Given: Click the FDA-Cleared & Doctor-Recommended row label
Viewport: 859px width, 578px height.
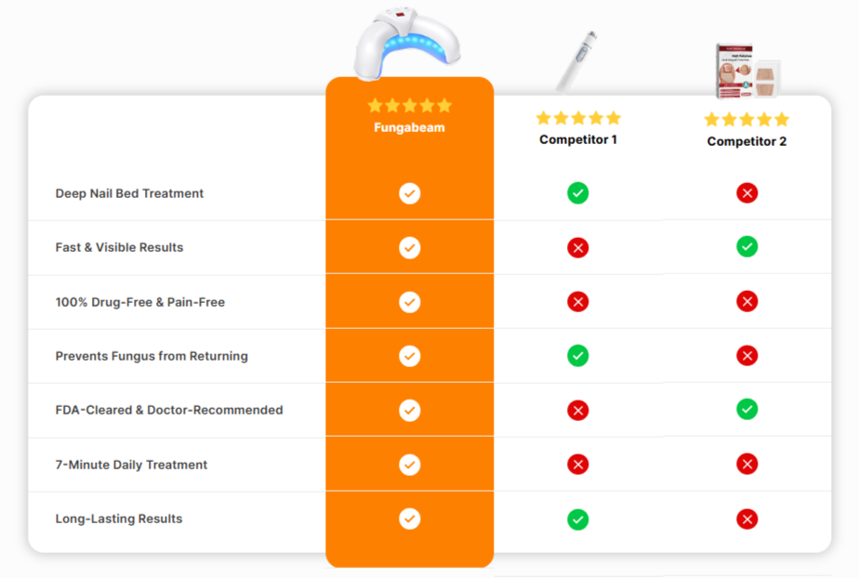Looking at the screenshot, I should (169, 410).
